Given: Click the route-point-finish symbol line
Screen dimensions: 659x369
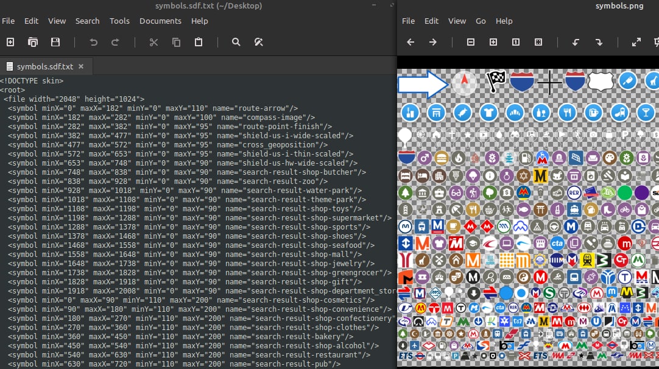Looking at the screenshot, I should [x=170, y=127].
